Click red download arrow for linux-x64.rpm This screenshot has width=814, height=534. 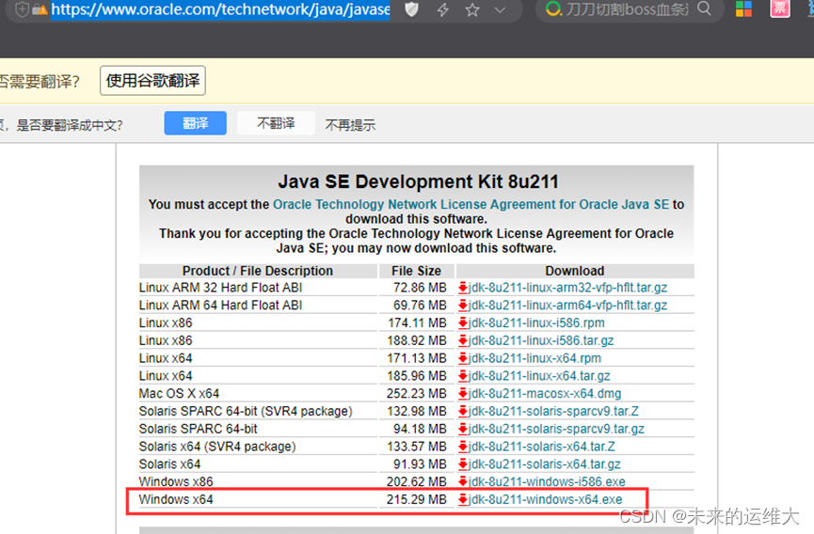463,358
